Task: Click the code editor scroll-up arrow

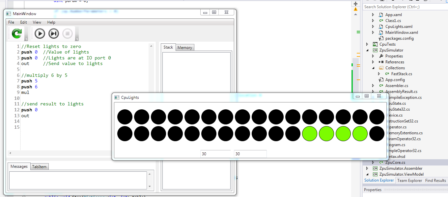Action: click(151, 46)
